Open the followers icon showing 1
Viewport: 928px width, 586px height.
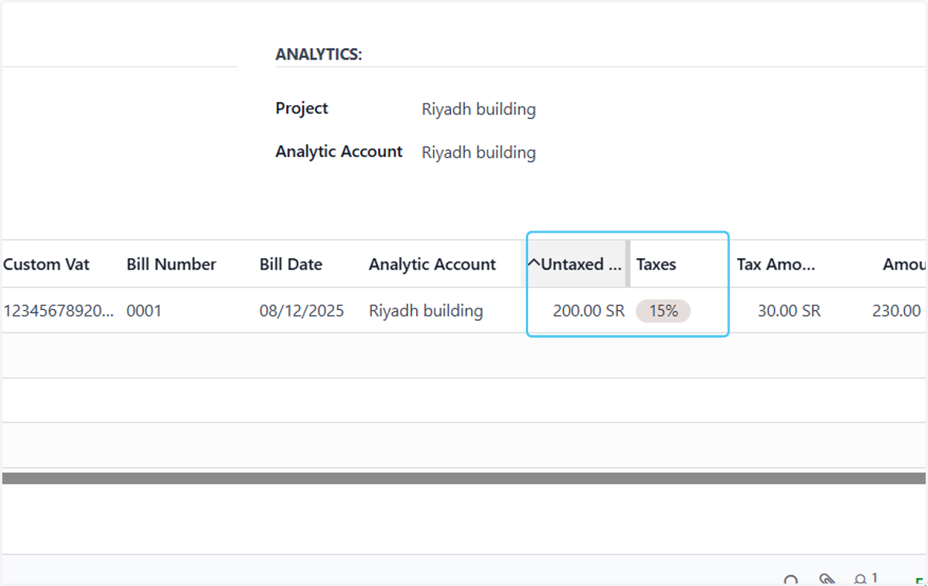[865, 579]
